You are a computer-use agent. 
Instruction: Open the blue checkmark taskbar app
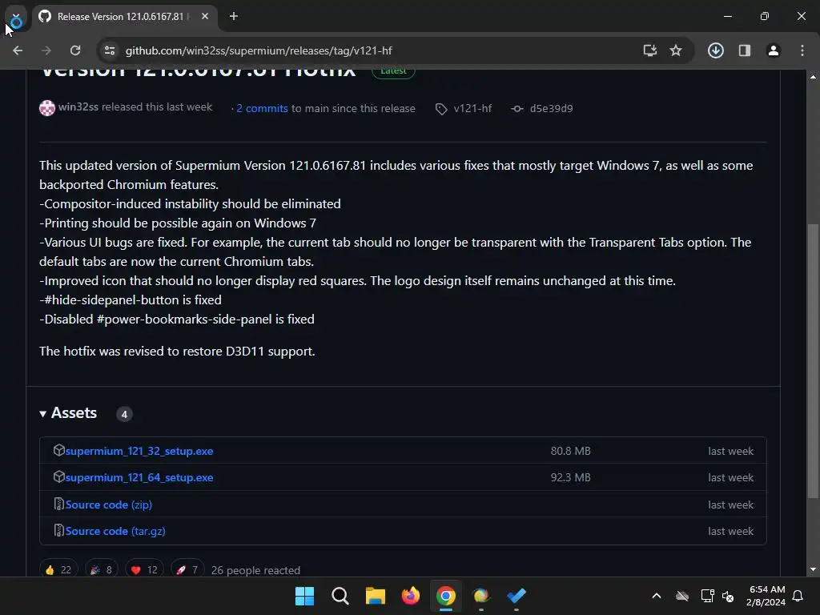517,596
